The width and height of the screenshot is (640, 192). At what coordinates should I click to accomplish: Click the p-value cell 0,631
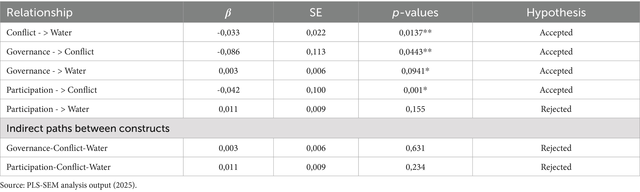tap(415, 148)
